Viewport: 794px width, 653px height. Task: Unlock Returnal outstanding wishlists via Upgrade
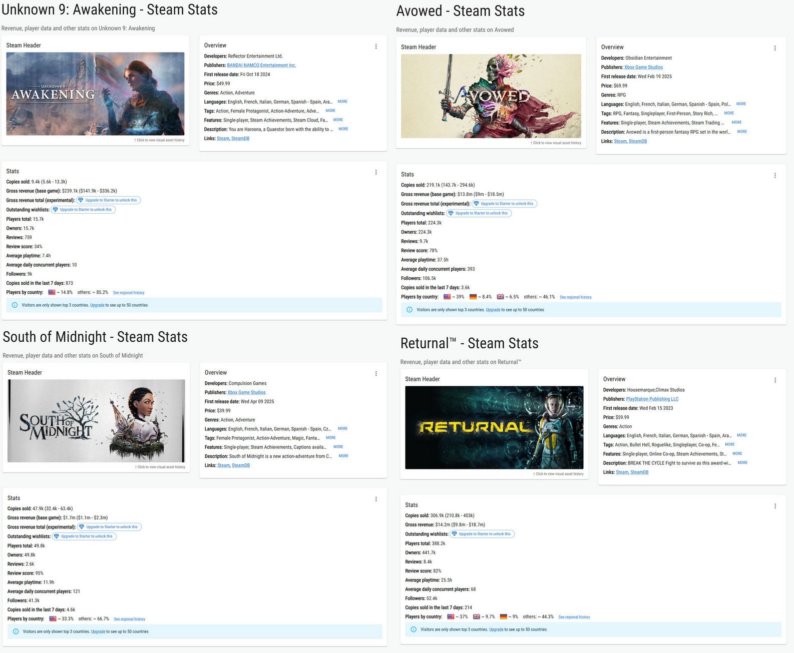[x=483, y=534]
